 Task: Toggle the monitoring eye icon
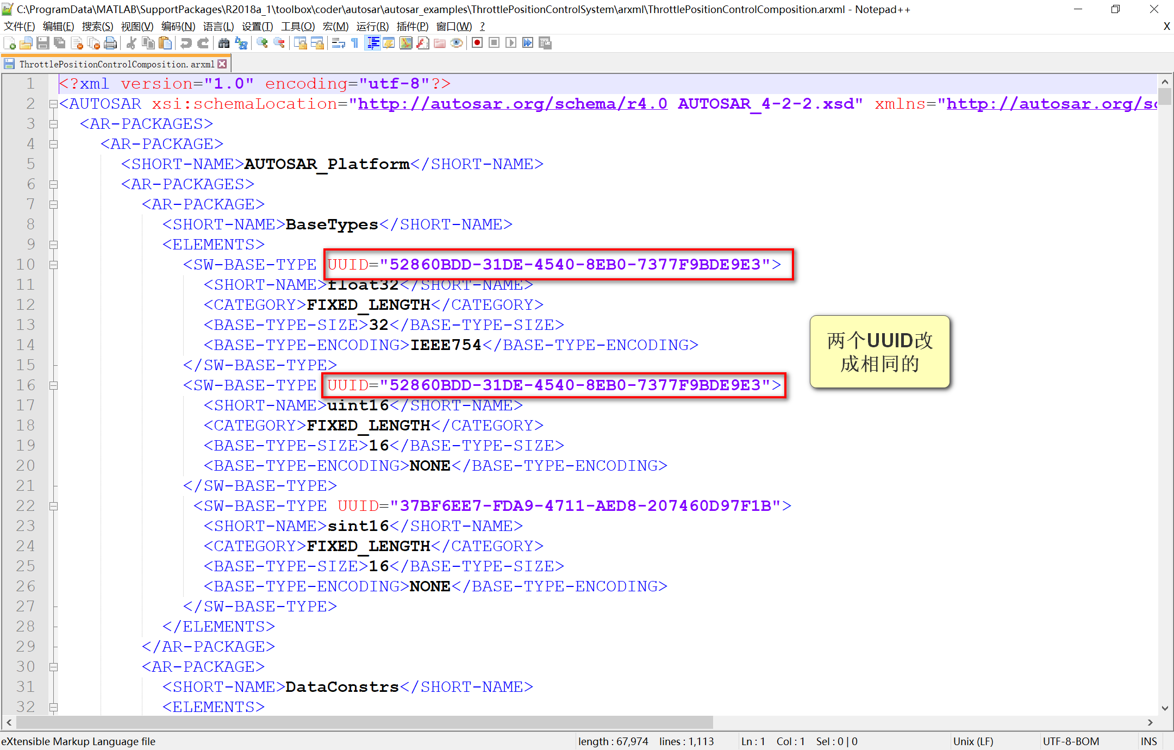[457, 43]
